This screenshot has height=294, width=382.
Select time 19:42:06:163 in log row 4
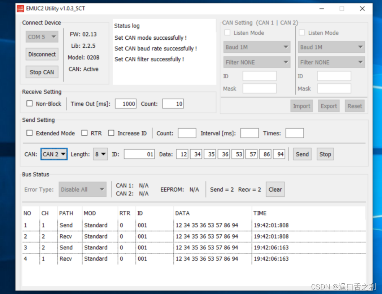tap(271, 259)
